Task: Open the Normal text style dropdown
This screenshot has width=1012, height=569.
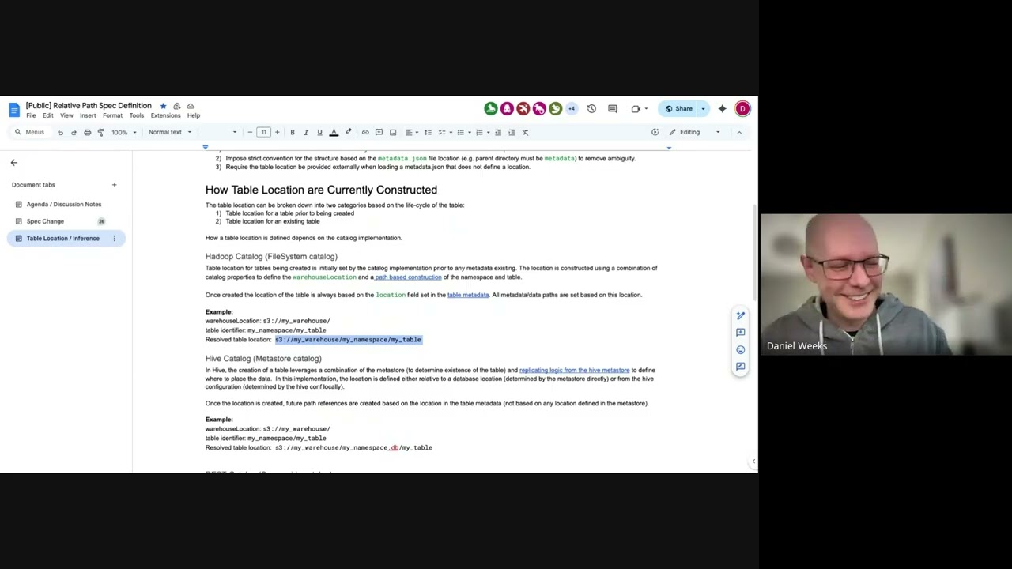Action: (x=170, y=133)
